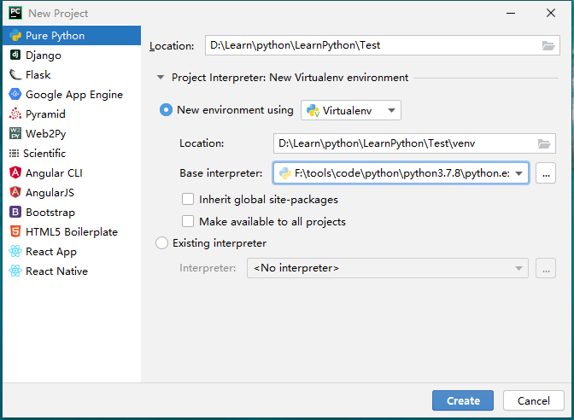Select the Existing interpreter radio button
574x420 pixels.
[162, 243]
